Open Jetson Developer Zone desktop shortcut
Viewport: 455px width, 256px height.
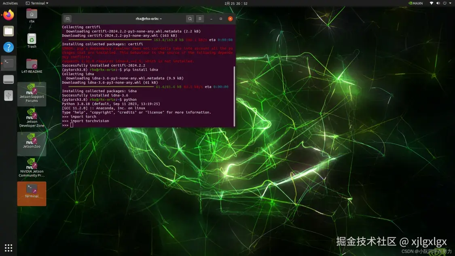point(32,118)
